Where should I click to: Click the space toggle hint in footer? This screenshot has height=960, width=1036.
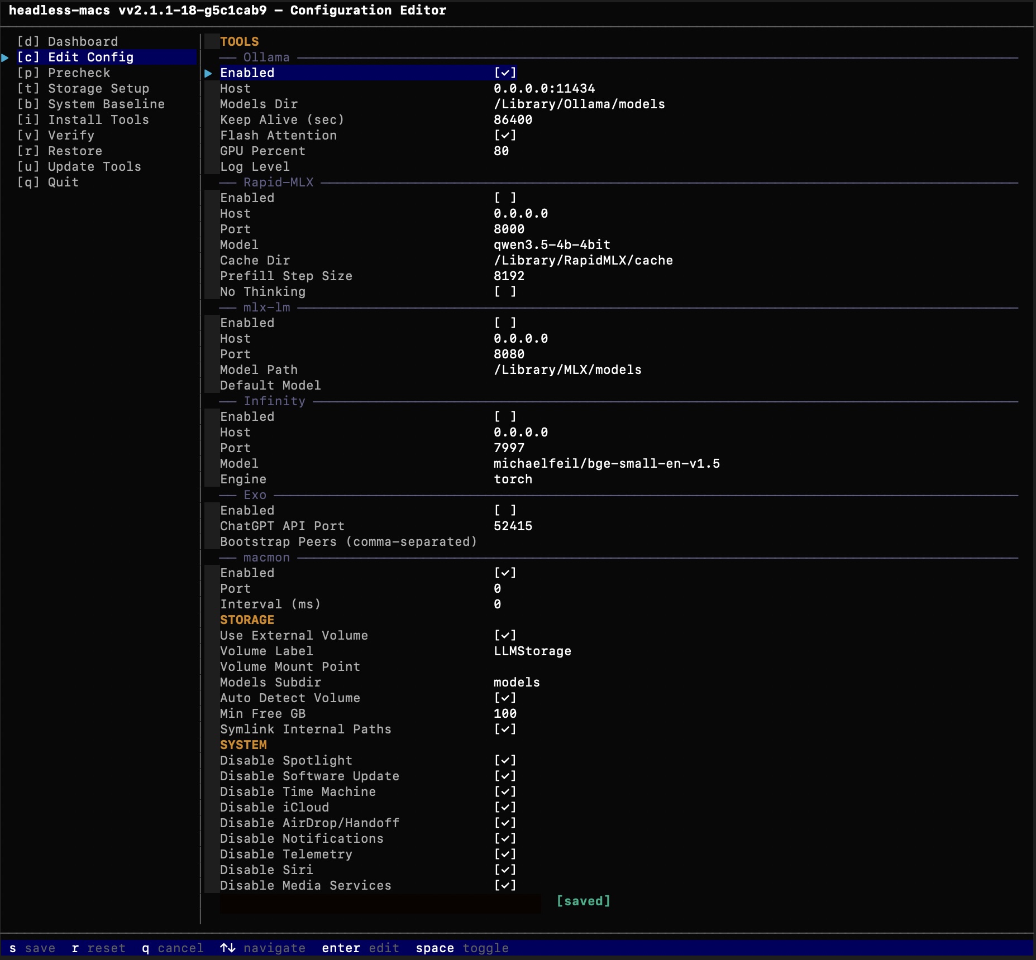(462, 948)
